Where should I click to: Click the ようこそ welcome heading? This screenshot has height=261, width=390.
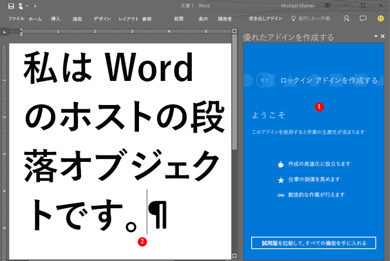click(269, 115)
